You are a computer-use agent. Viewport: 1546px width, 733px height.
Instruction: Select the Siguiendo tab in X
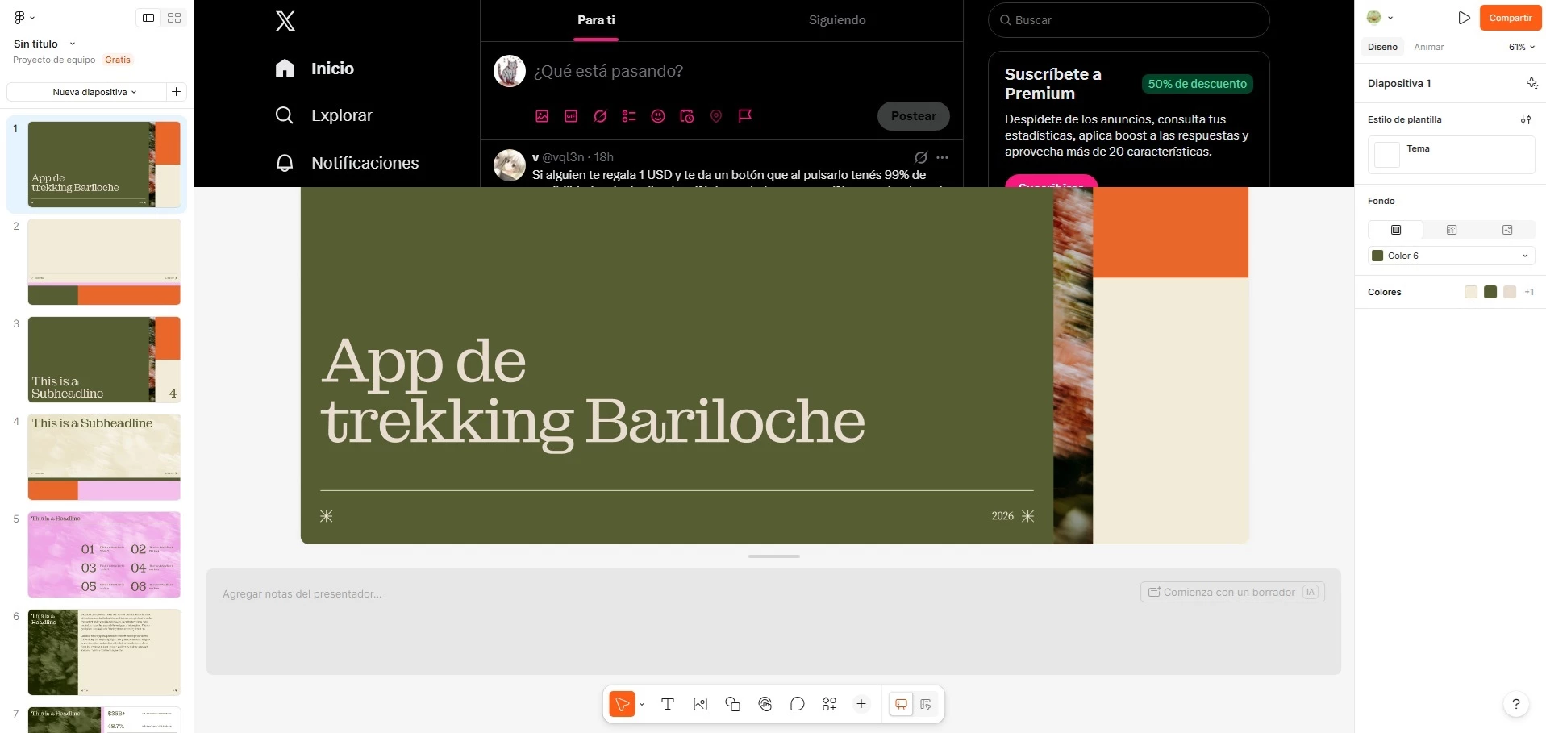pyautogui.click(x=837, y=20)
